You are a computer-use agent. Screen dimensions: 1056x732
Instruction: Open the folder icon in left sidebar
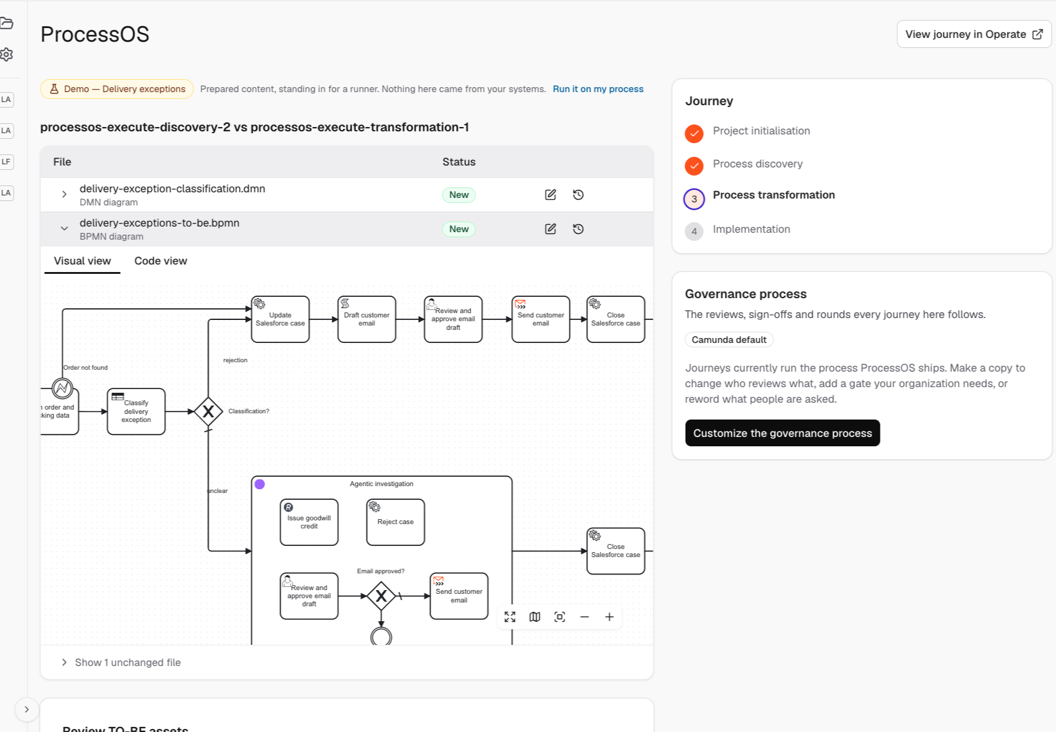[6, 24]
